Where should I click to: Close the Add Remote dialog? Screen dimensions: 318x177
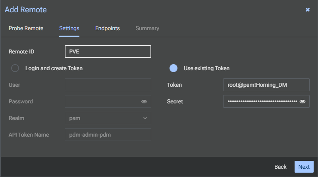coord(307,10)
